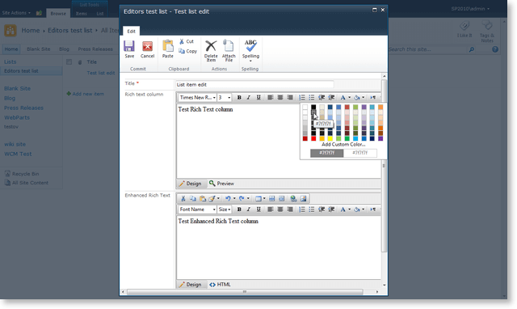Pick the bright red swatch in the palette
This screenshot has height=309, width=517.
(x=313, y=138)
